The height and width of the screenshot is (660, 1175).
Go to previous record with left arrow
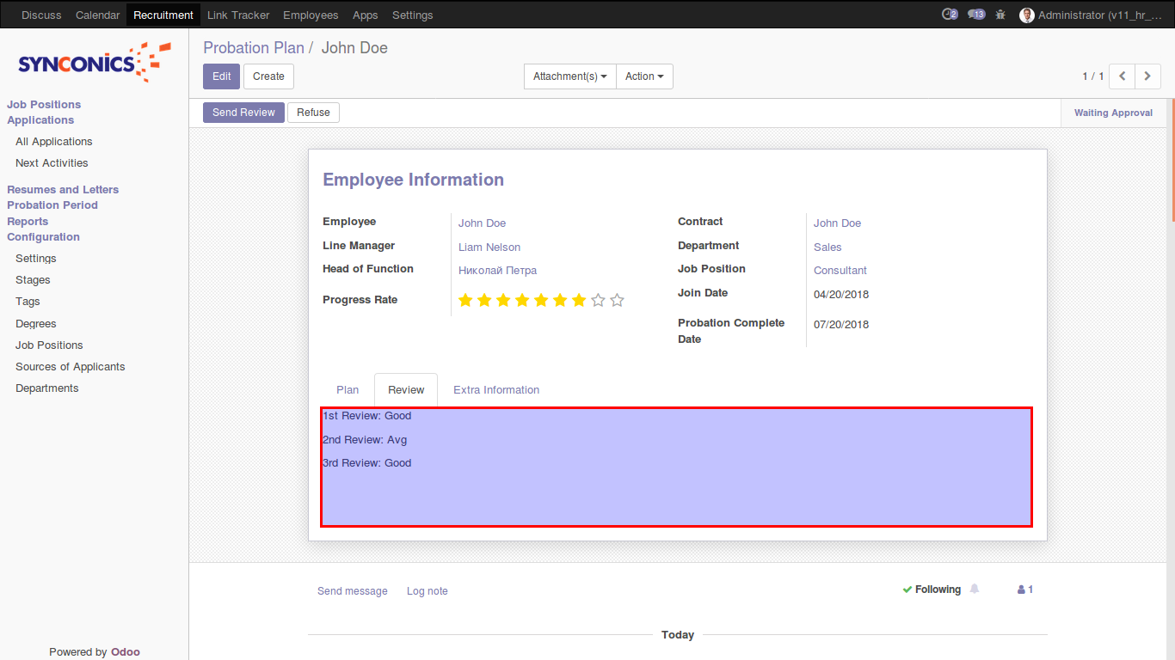pos(1122,76)
